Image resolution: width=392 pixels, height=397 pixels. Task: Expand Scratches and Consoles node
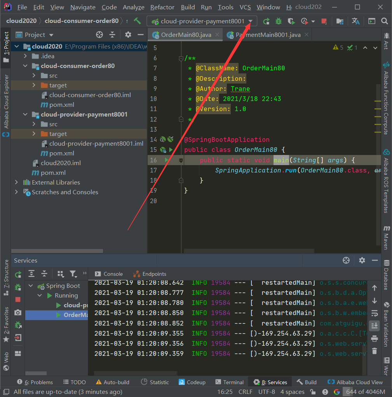pyautogui.click(x=16, y=192)
